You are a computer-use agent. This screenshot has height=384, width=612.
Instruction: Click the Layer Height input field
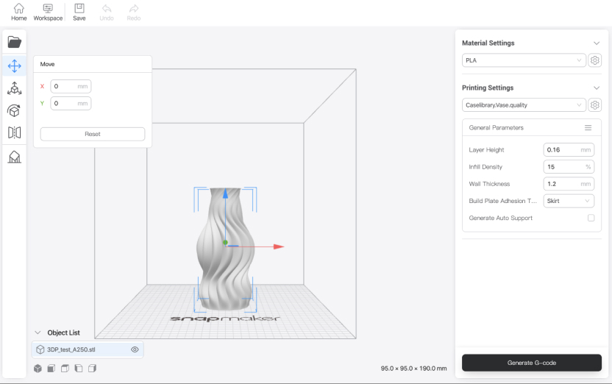[x=563, y=150]
